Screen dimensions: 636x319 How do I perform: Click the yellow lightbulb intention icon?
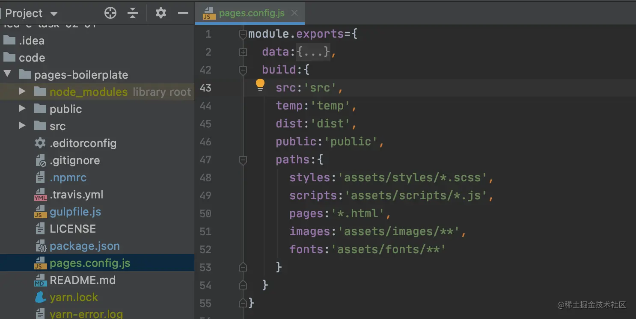(260, 85)
